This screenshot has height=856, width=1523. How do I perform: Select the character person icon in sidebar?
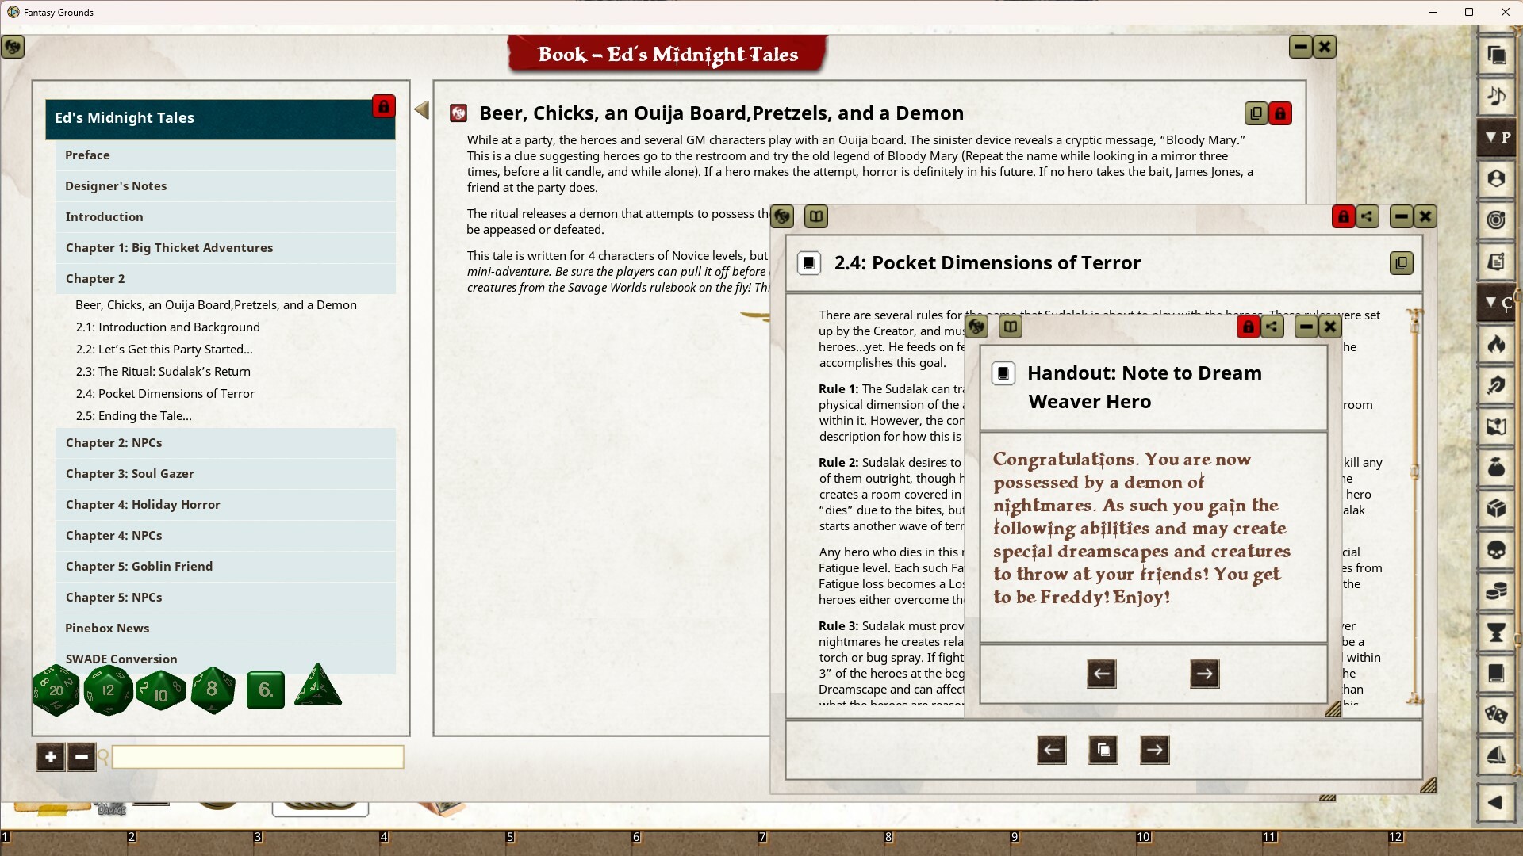click(x=1494, y=178)
